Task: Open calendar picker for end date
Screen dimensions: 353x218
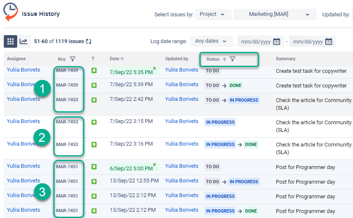Action: (x=329, y=41)
